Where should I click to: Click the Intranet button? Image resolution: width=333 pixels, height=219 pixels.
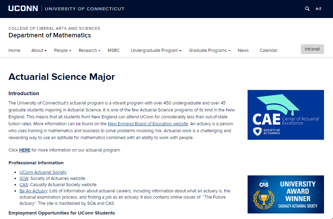(312, 49)
